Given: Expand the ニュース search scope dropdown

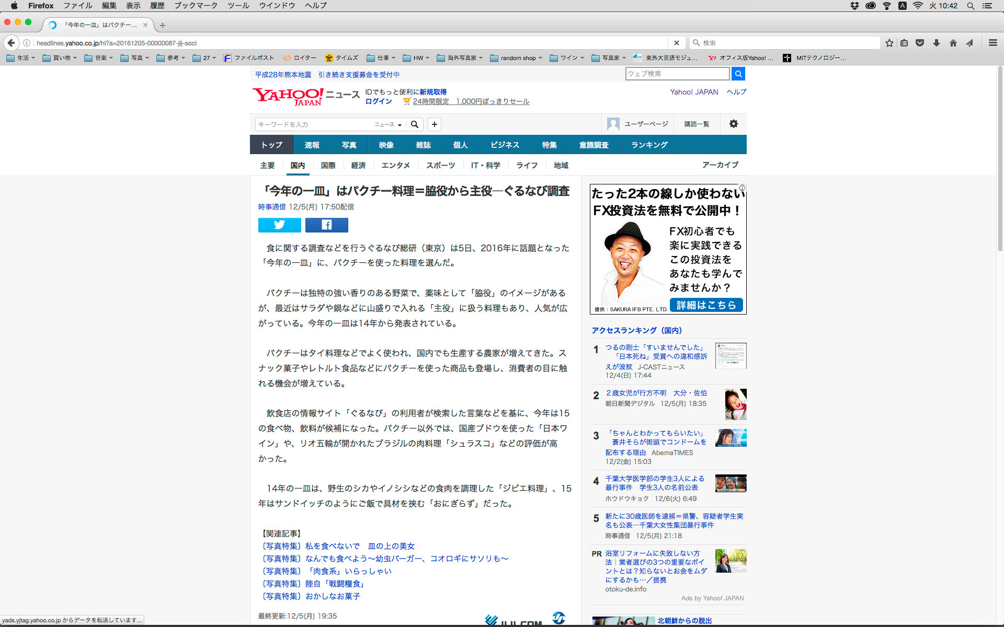Looking at the screenshot, I should [x=388, y=124].
